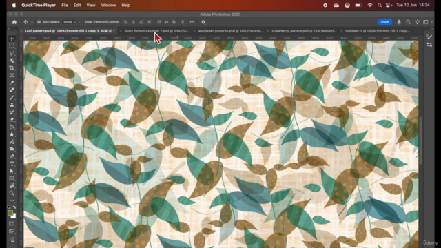
Task: Select the Rectangular Marquee tool
Action: pyautogui.click(x=12, y=46)
